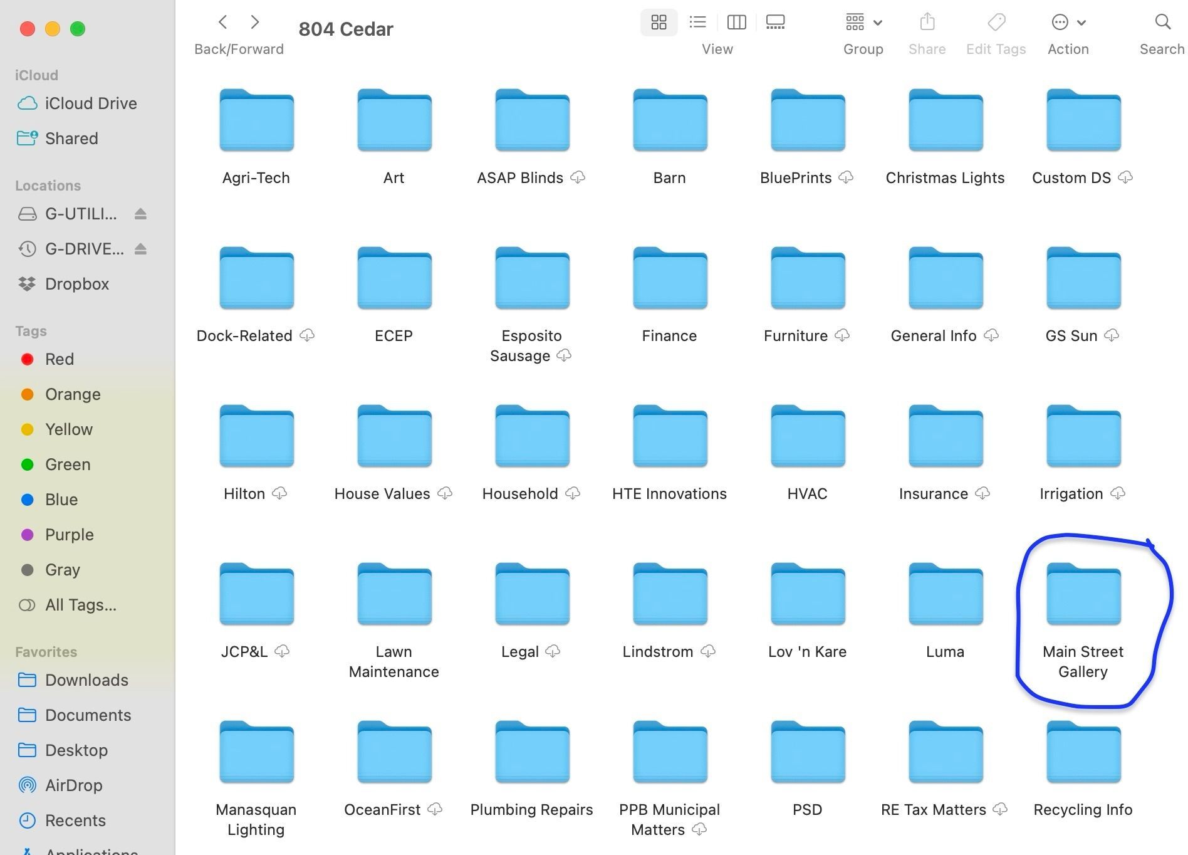Collapse the Tags sidebar section
The height and width of the screenshot is (855, 1188).
tap(31, 330)
